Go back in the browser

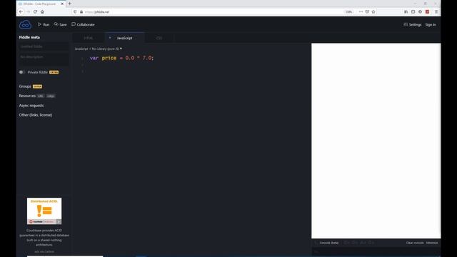(21, 11)
